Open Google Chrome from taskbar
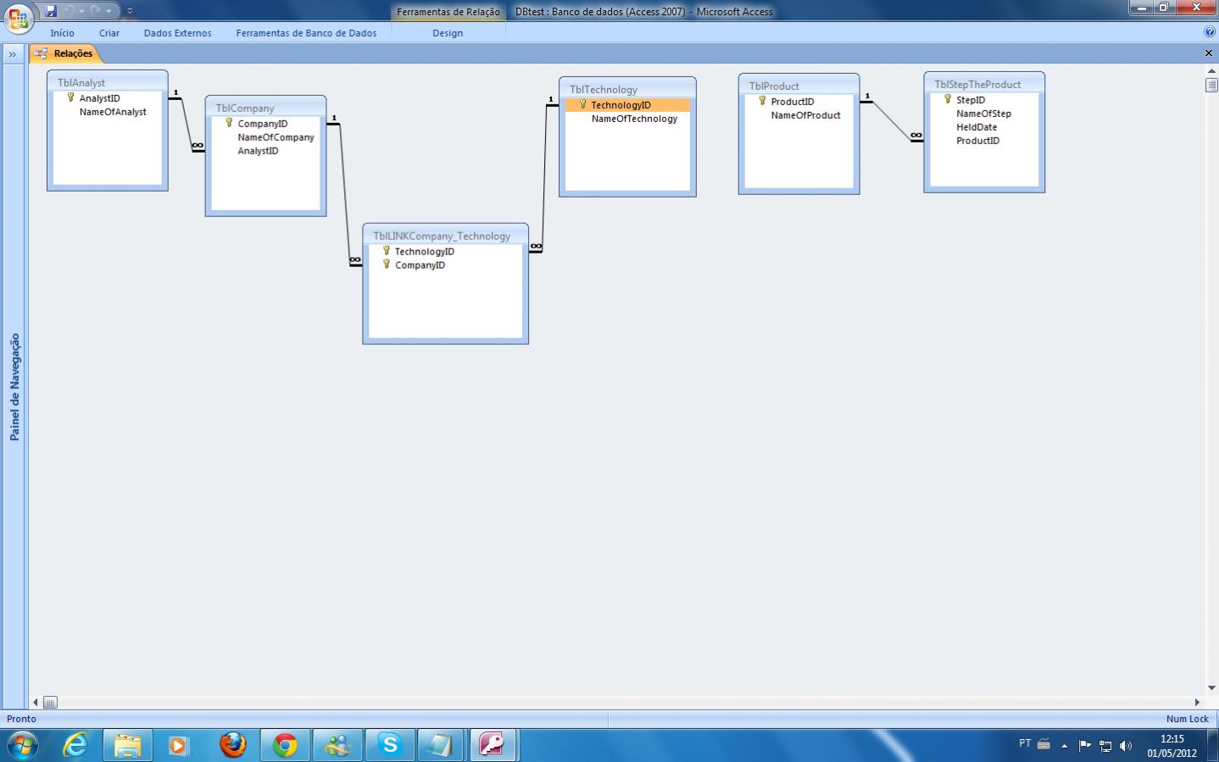The image size is (1219, 762). point(285,745)
